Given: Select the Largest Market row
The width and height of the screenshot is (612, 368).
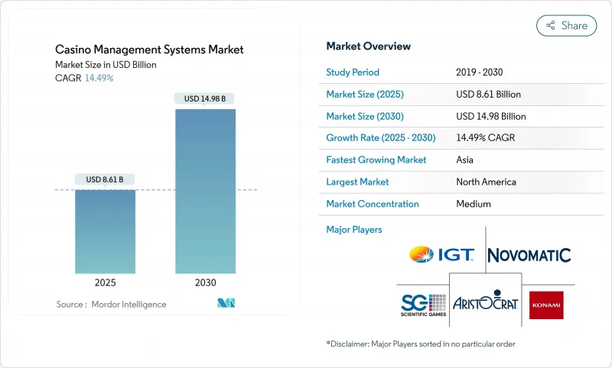Looking at the screenshot, I should pyautogui.click(x=450, y=182).
